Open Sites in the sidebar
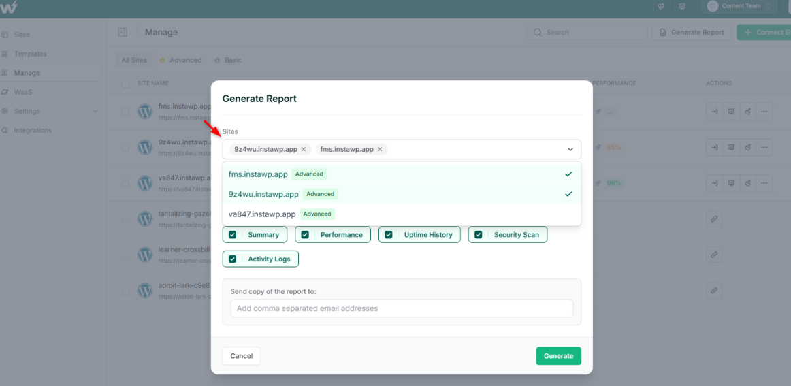 coord(22,35)
